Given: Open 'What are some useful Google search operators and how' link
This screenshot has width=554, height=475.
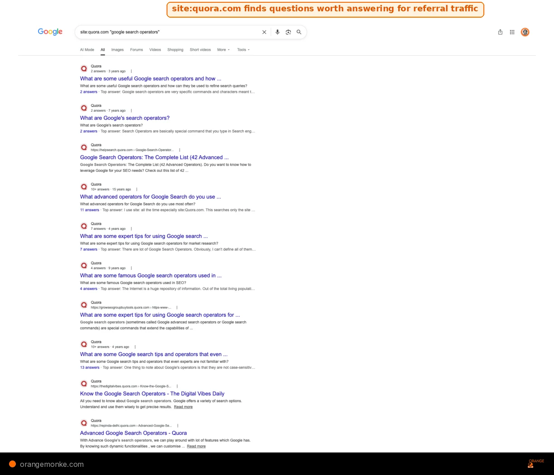Looking at the screenshot, I should [x=151, y=79].
